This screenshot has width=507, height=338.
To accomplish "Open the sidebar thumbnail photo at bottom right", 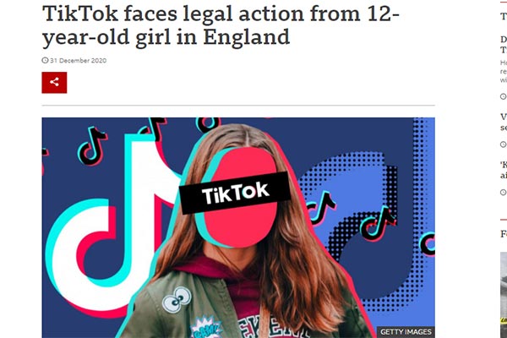I will [x=504, y=295].
